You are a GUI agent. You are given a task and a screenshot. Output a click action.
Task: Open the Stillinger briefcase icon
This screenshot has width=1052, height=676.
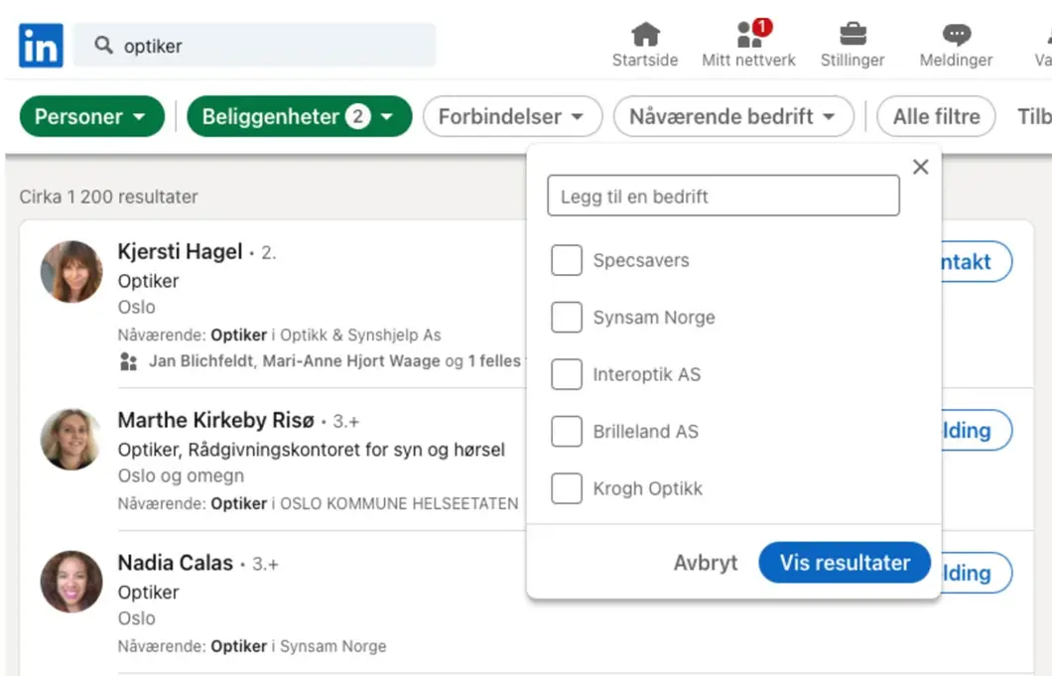pyautogui.click(x=853, y=34)
